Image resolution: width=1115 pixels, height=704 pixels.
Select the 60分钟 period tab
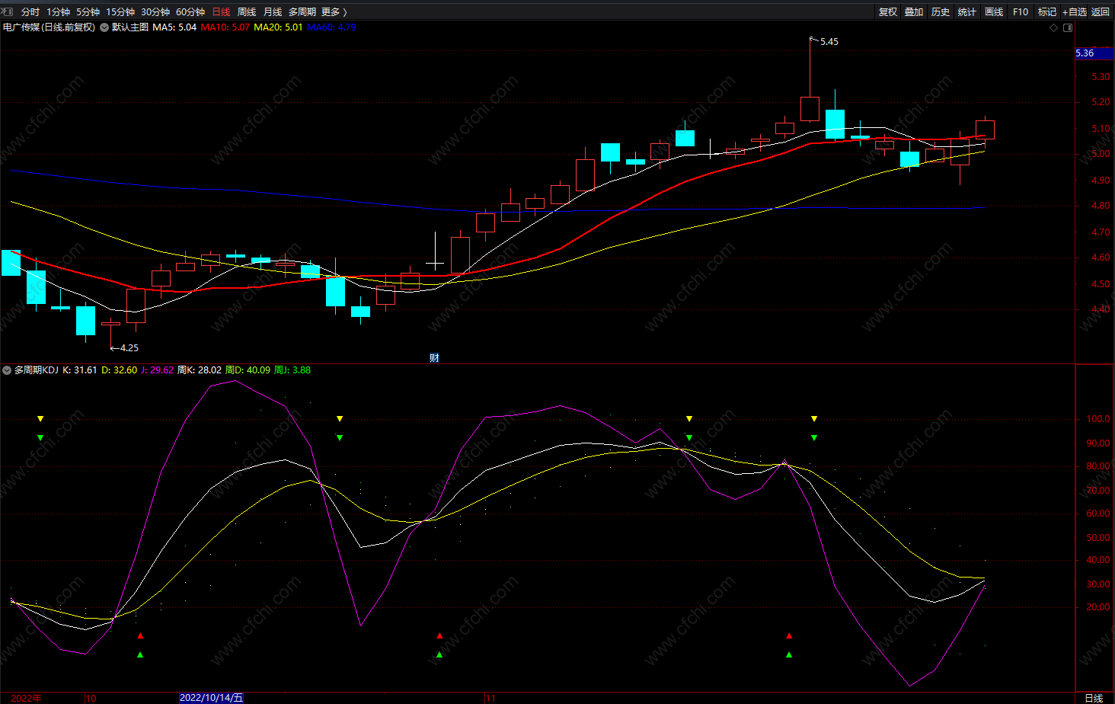(190, 12)
